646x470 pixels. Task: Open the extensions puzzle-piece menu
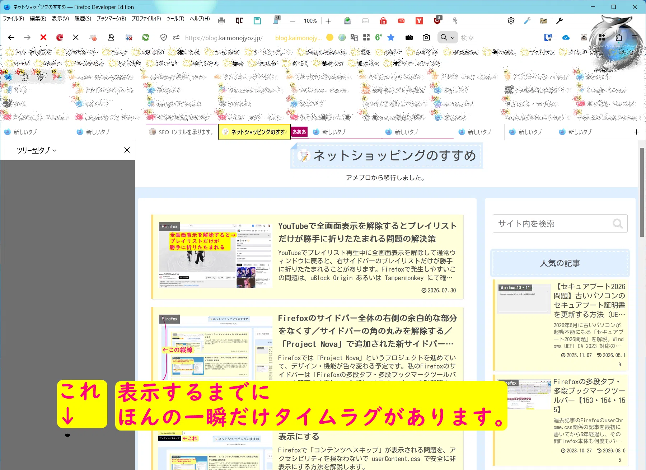619,37
